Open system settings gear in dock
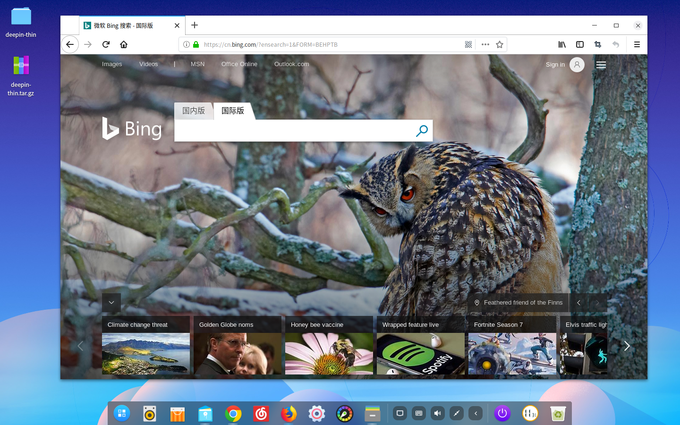The width and height of the screenshot is (680, 425). click(x=317, y=414)
